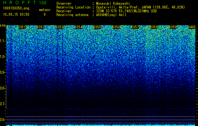Click the 1.1 frequency axis label

click(x=3, y=41)
